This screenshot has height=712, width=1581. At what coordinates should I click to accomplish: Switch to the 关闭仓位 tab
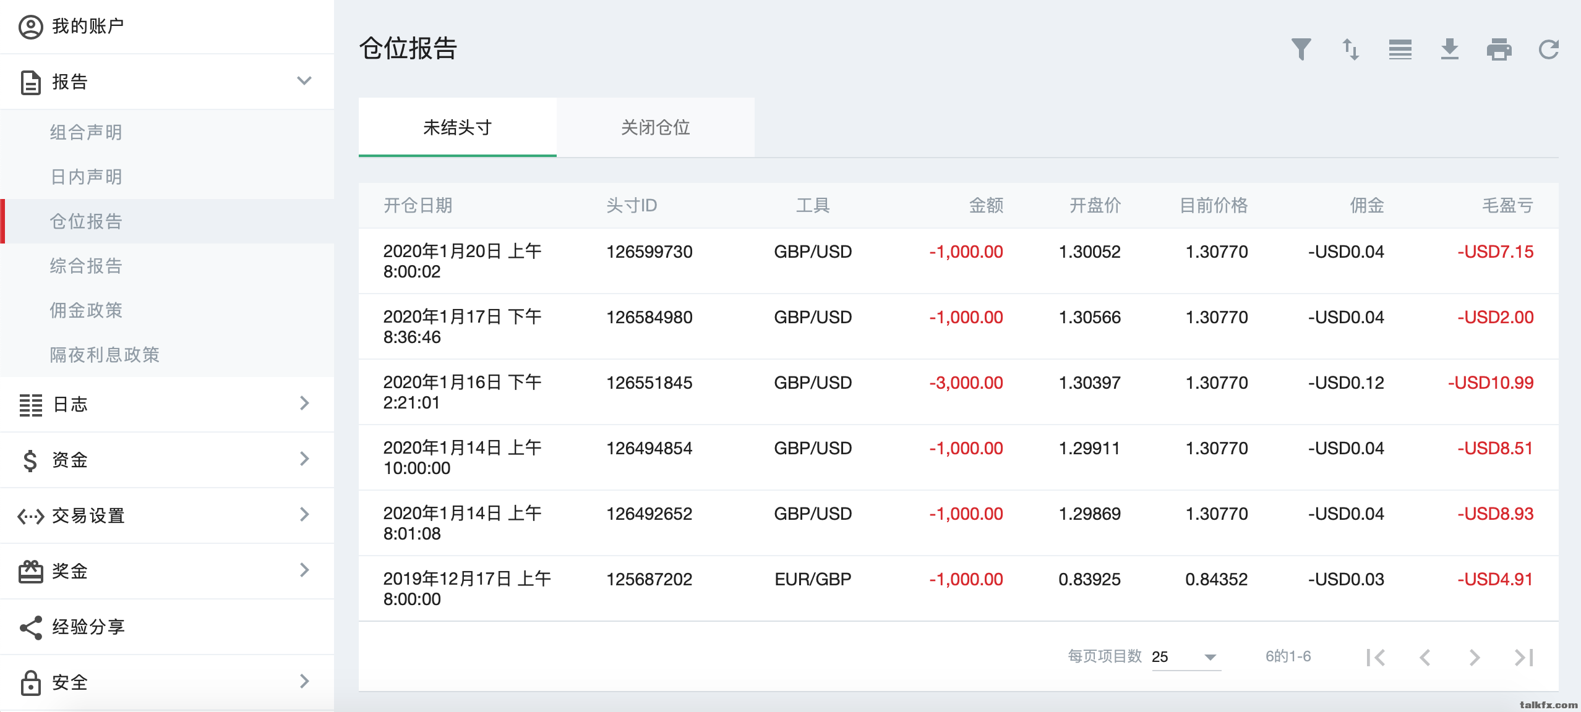[655, 127]
